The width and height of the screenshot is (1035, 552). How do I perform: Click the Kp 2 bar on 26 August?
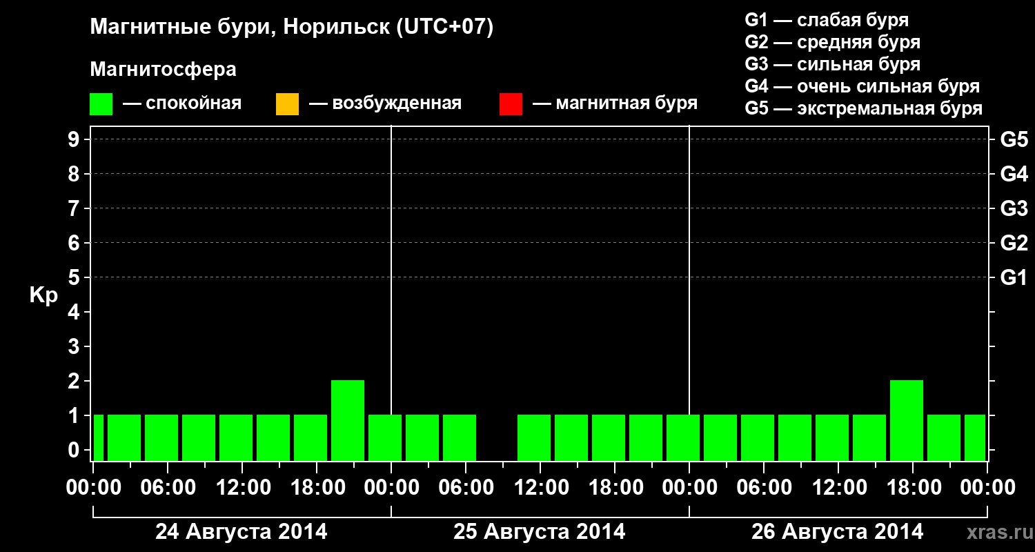(x=907, y=420)
